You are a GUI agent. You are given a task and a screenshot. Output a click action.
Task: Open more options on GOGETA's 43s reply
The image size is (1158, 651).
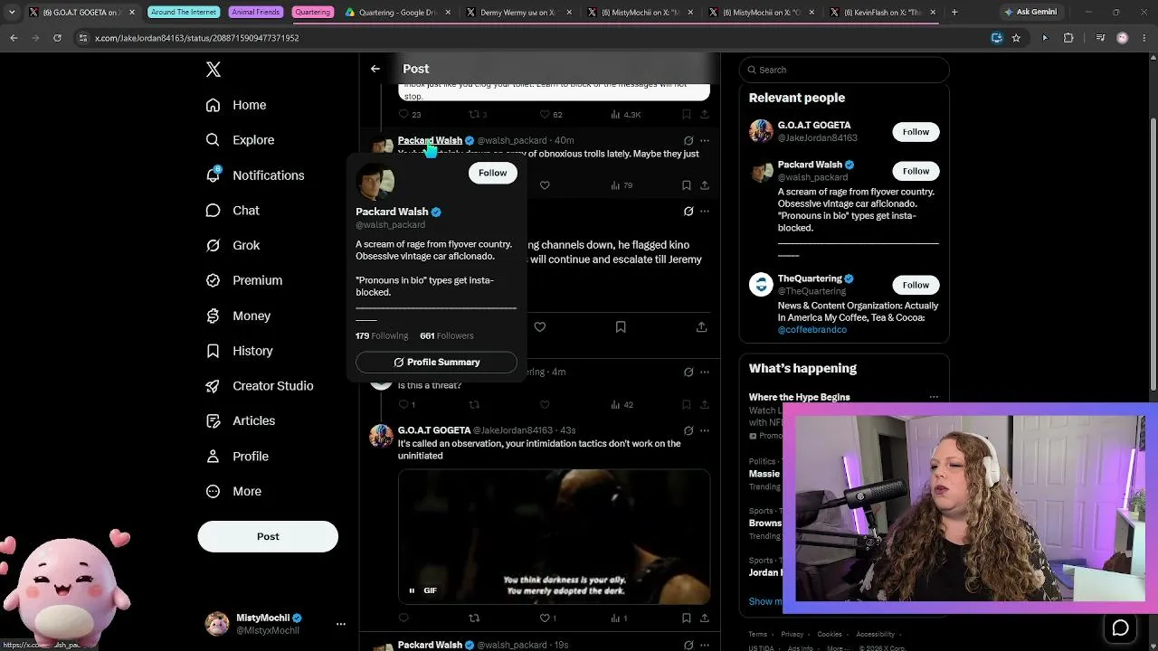click(x=705, y=430)
